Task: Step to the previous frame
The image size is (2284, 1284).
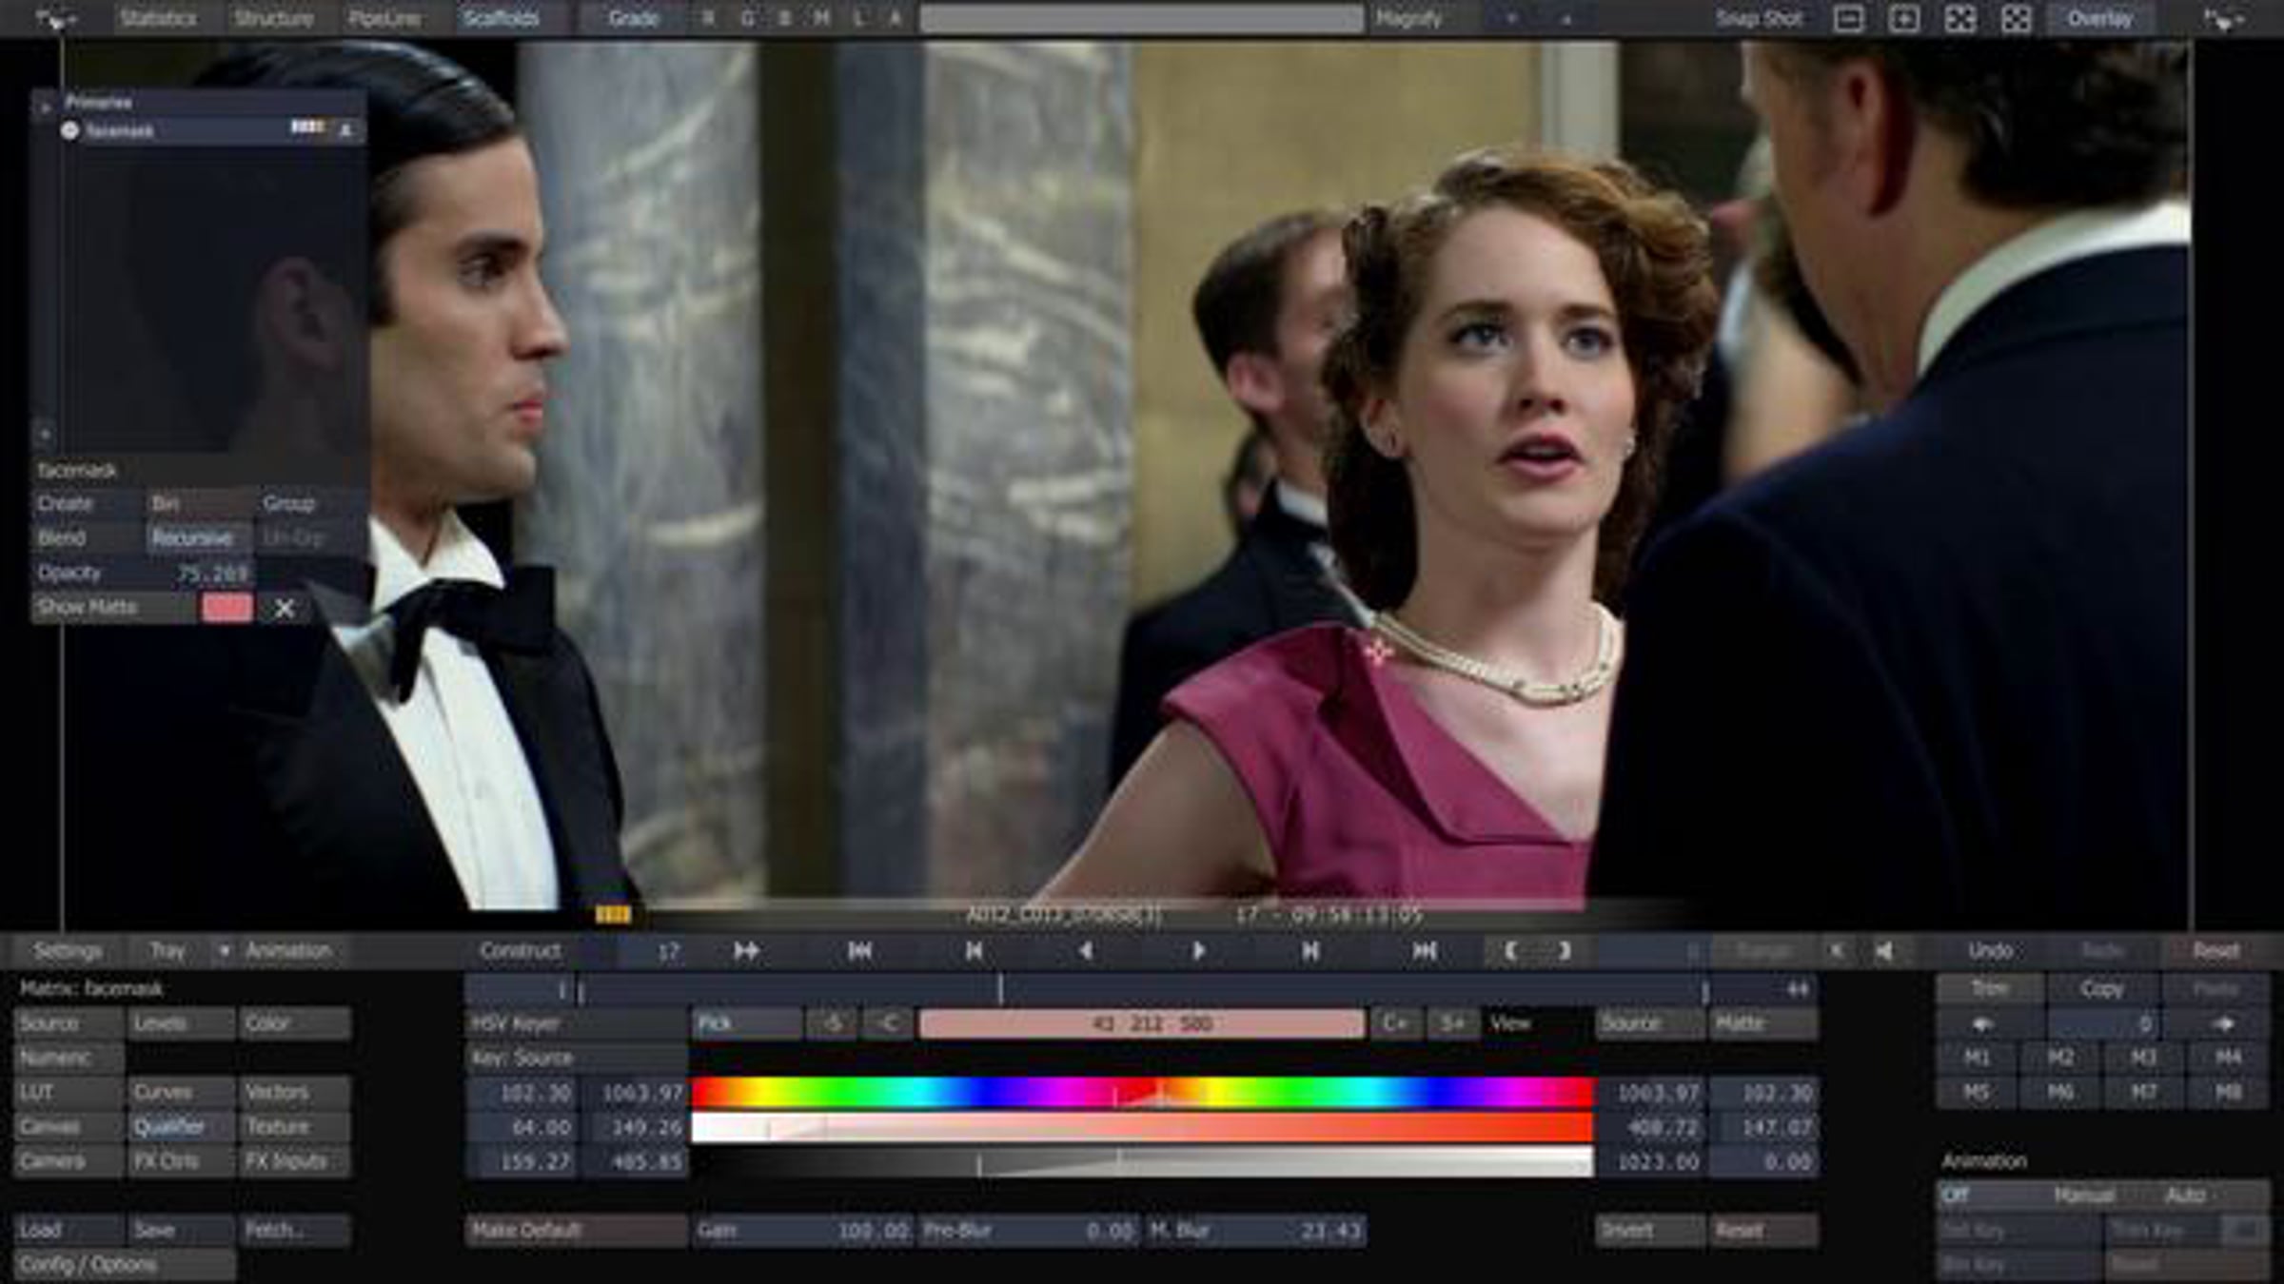Action: pos(974,951)
